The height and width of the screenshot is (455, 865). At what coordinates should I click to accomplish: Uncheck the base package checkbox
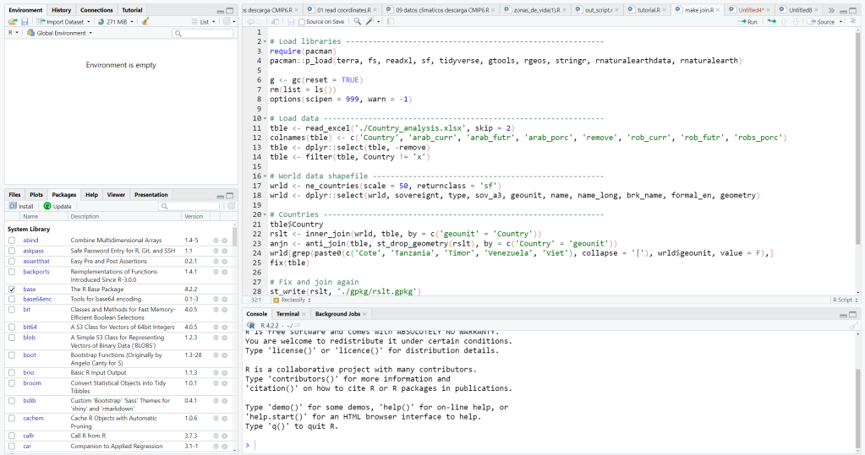[x=12, y=289]
